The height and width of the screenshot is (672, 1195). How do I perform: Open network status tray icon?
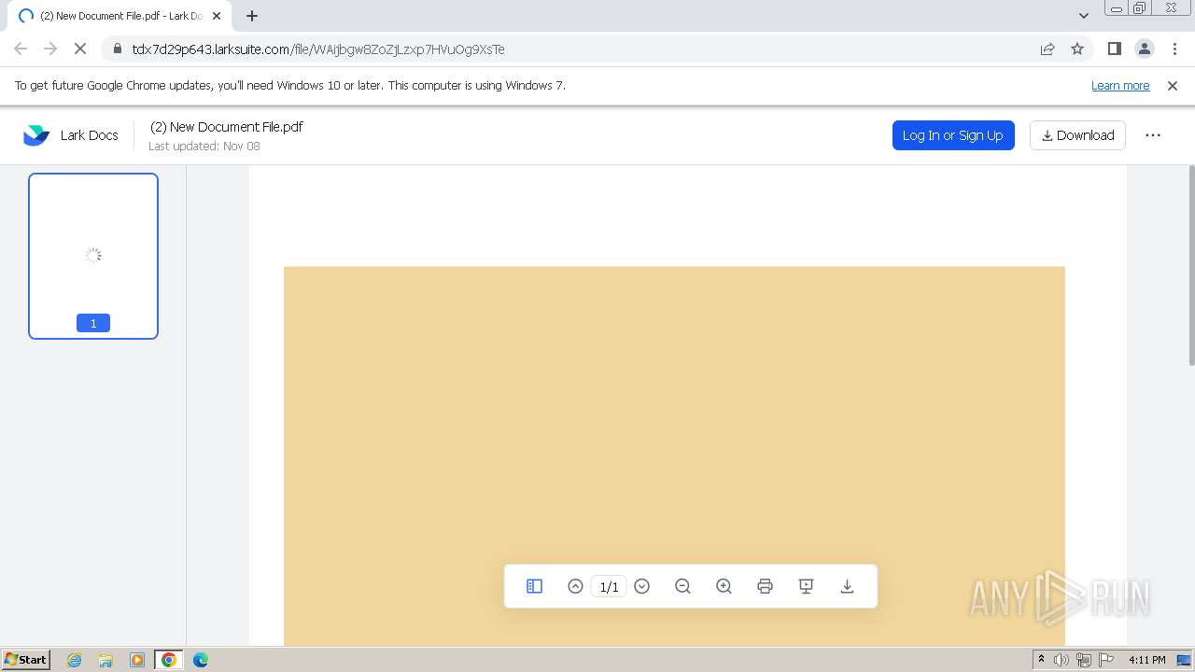pyautogui.click(x=1084, y=660)
